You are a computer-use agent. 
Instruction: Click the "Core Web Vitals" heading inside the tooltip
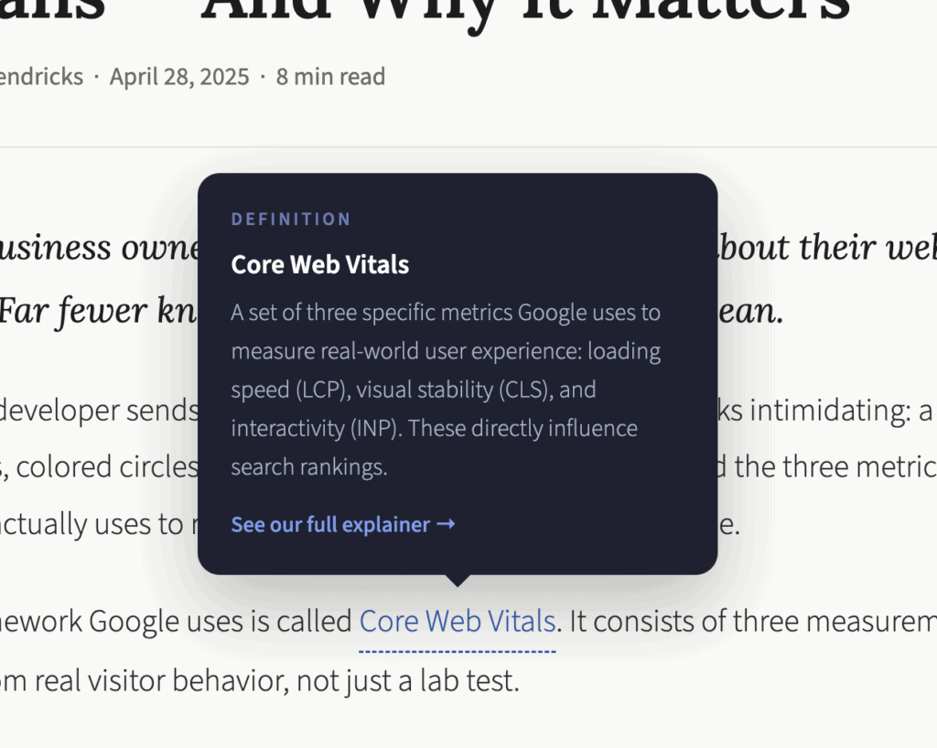(x=319, y=264)
